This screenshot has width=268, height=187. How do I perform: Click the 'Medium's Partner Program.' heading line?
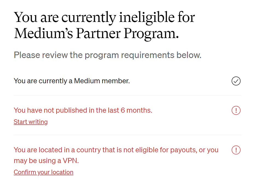coord(96,33)
